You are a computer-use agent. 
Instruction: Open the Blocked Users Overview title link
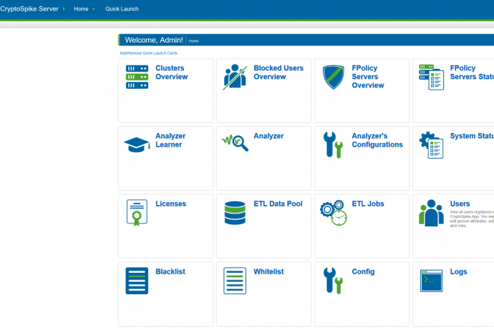click(x=278, y=72)
